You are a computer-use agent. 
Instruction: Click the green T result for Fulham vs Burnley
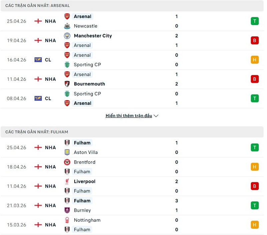point(255,206)
